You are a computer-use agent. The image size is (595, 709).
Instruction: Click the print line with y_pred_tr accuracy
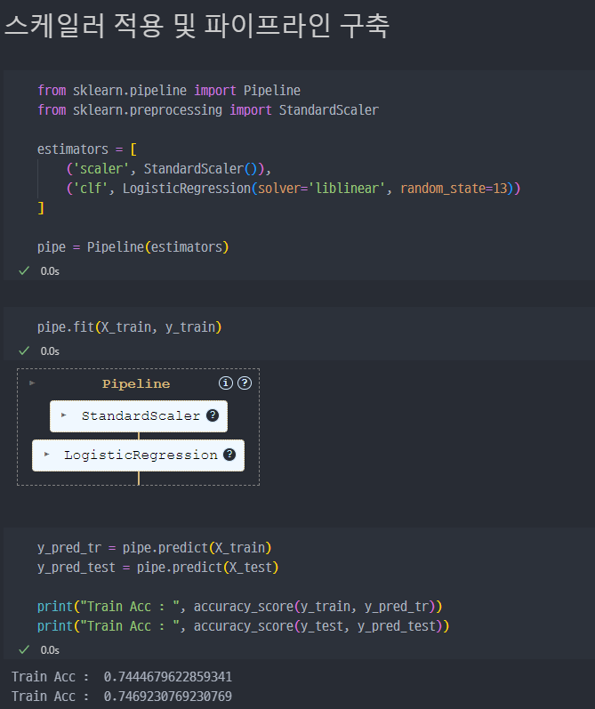[239, 607]
